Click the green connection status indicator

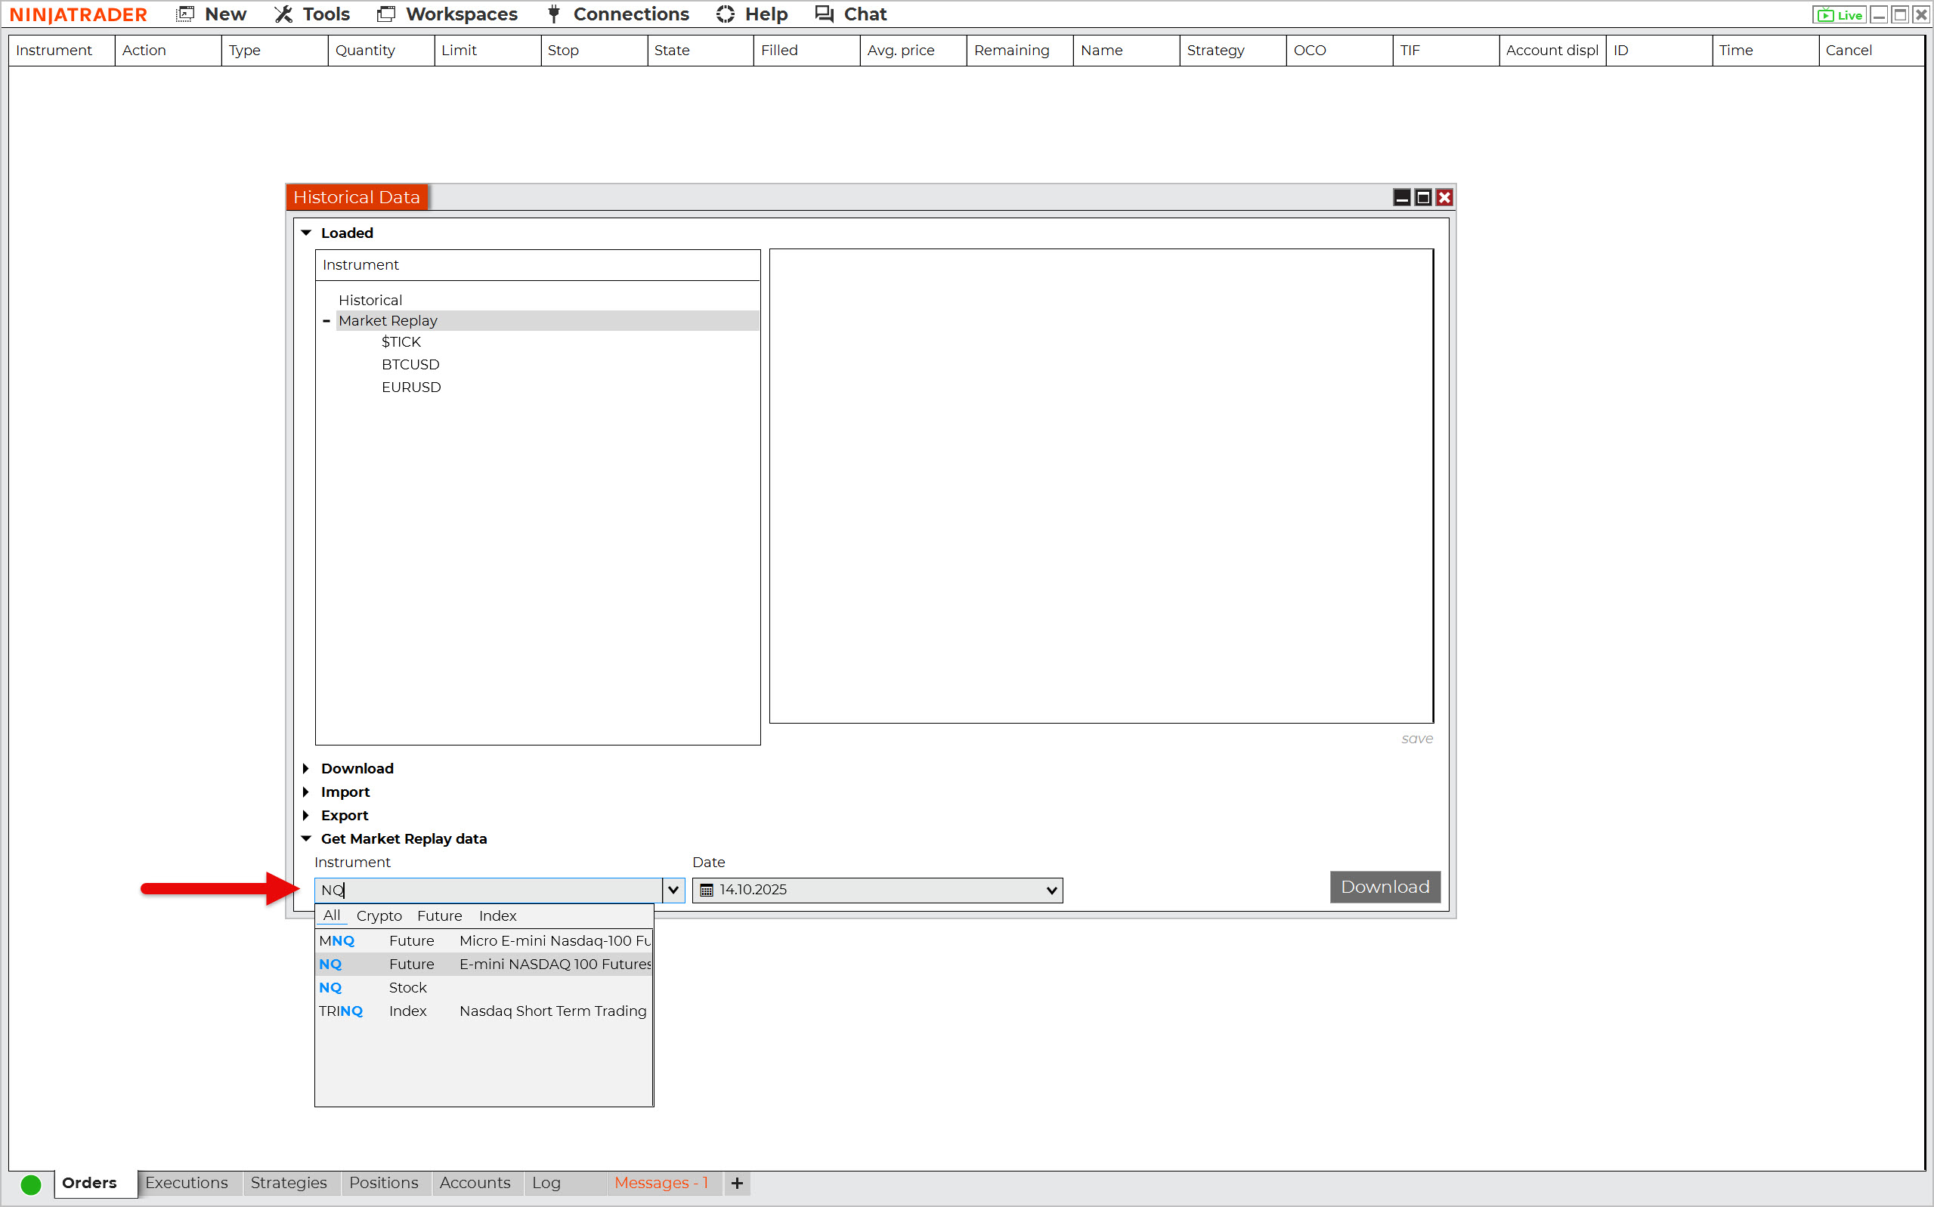[31, 1184]
